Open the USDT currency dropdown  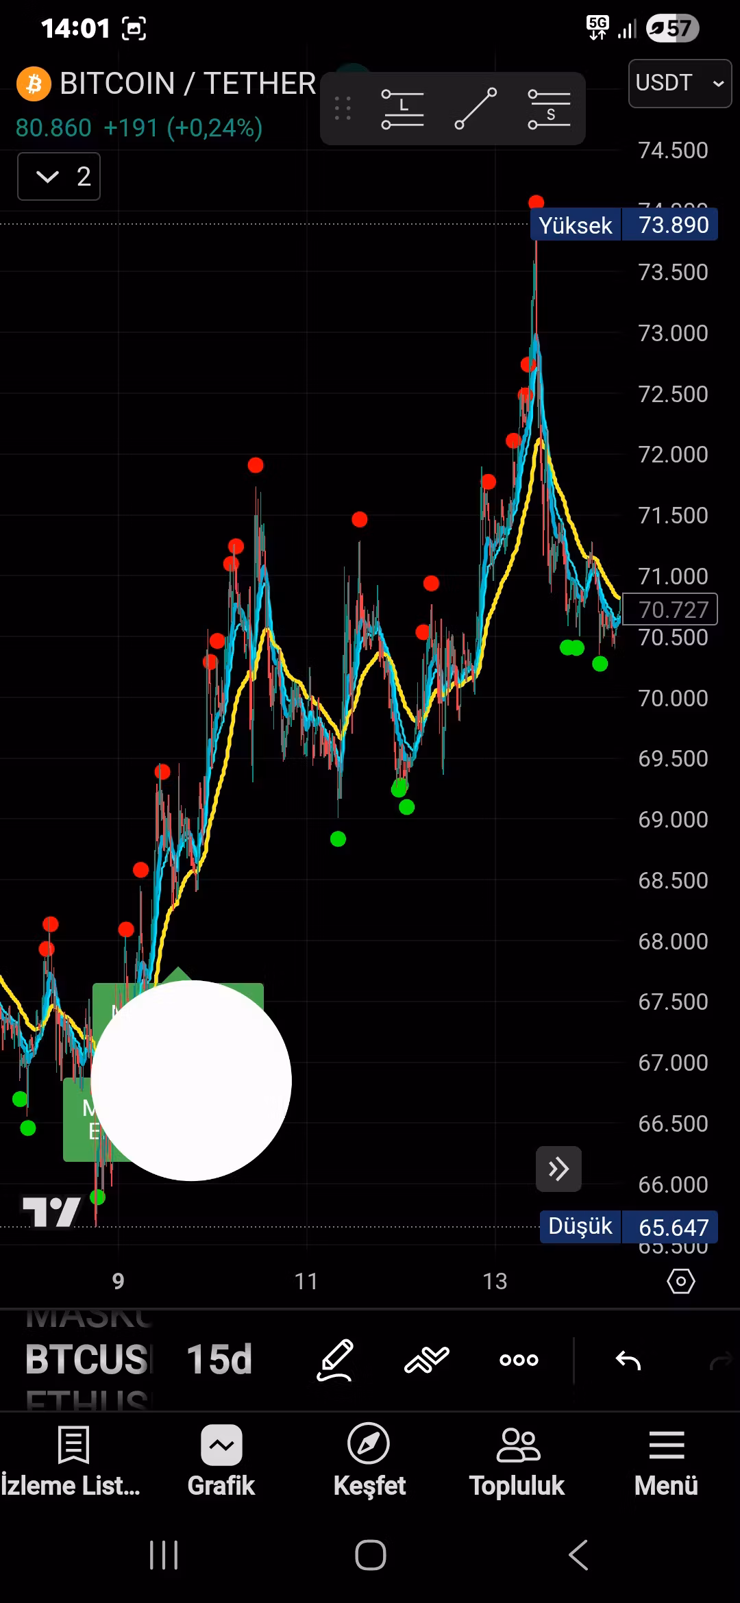[x=680, y=83]
